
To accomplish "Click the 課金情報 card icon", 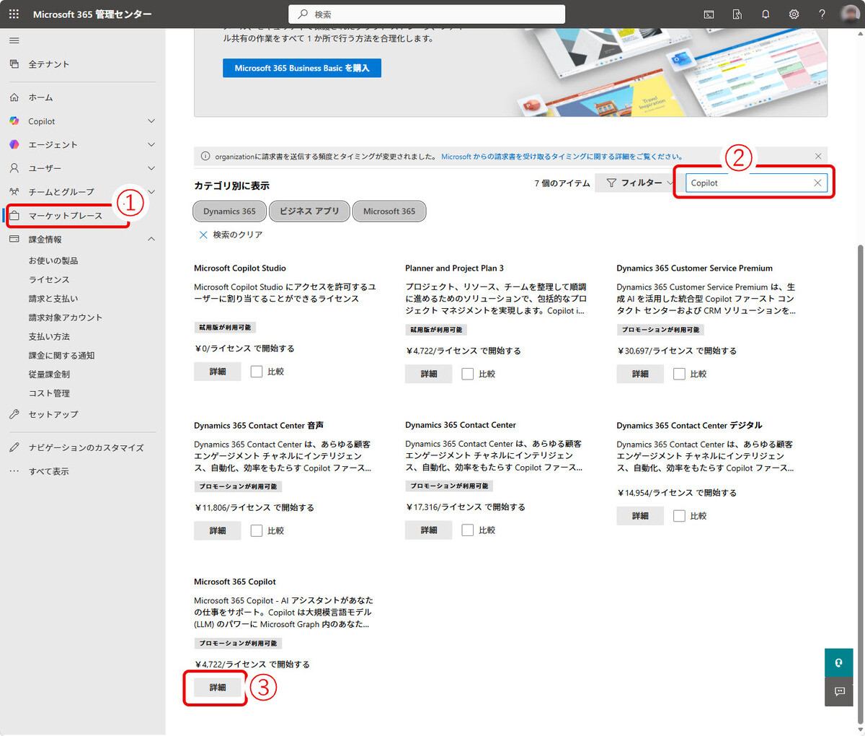I will (x=14, y=239).
